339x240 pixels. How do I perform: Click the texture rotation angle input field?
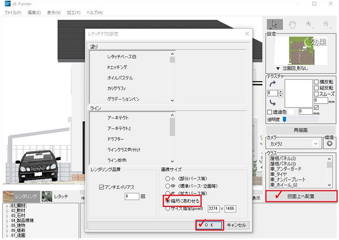(x=272, y=93)
